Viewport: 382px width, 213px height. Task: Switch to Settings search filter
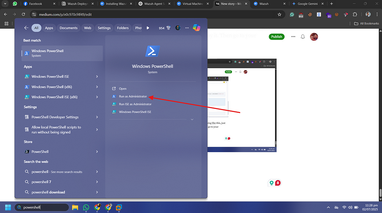[104, 28]
